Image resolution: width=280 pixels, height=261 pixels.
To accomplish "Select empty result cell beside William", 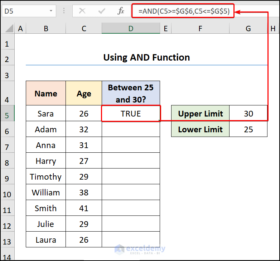I will pyautogui.click(x=131, y=192).
